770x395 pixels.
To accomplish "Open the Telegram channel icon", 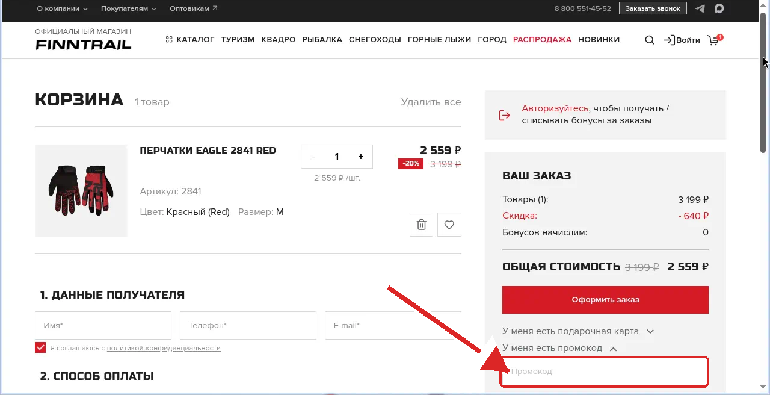I will pos(700,8).
